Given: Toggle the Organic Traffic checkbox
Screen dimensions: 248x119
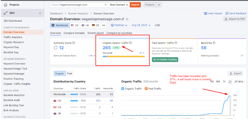Looking at the screenshot, I should (123, 89).
